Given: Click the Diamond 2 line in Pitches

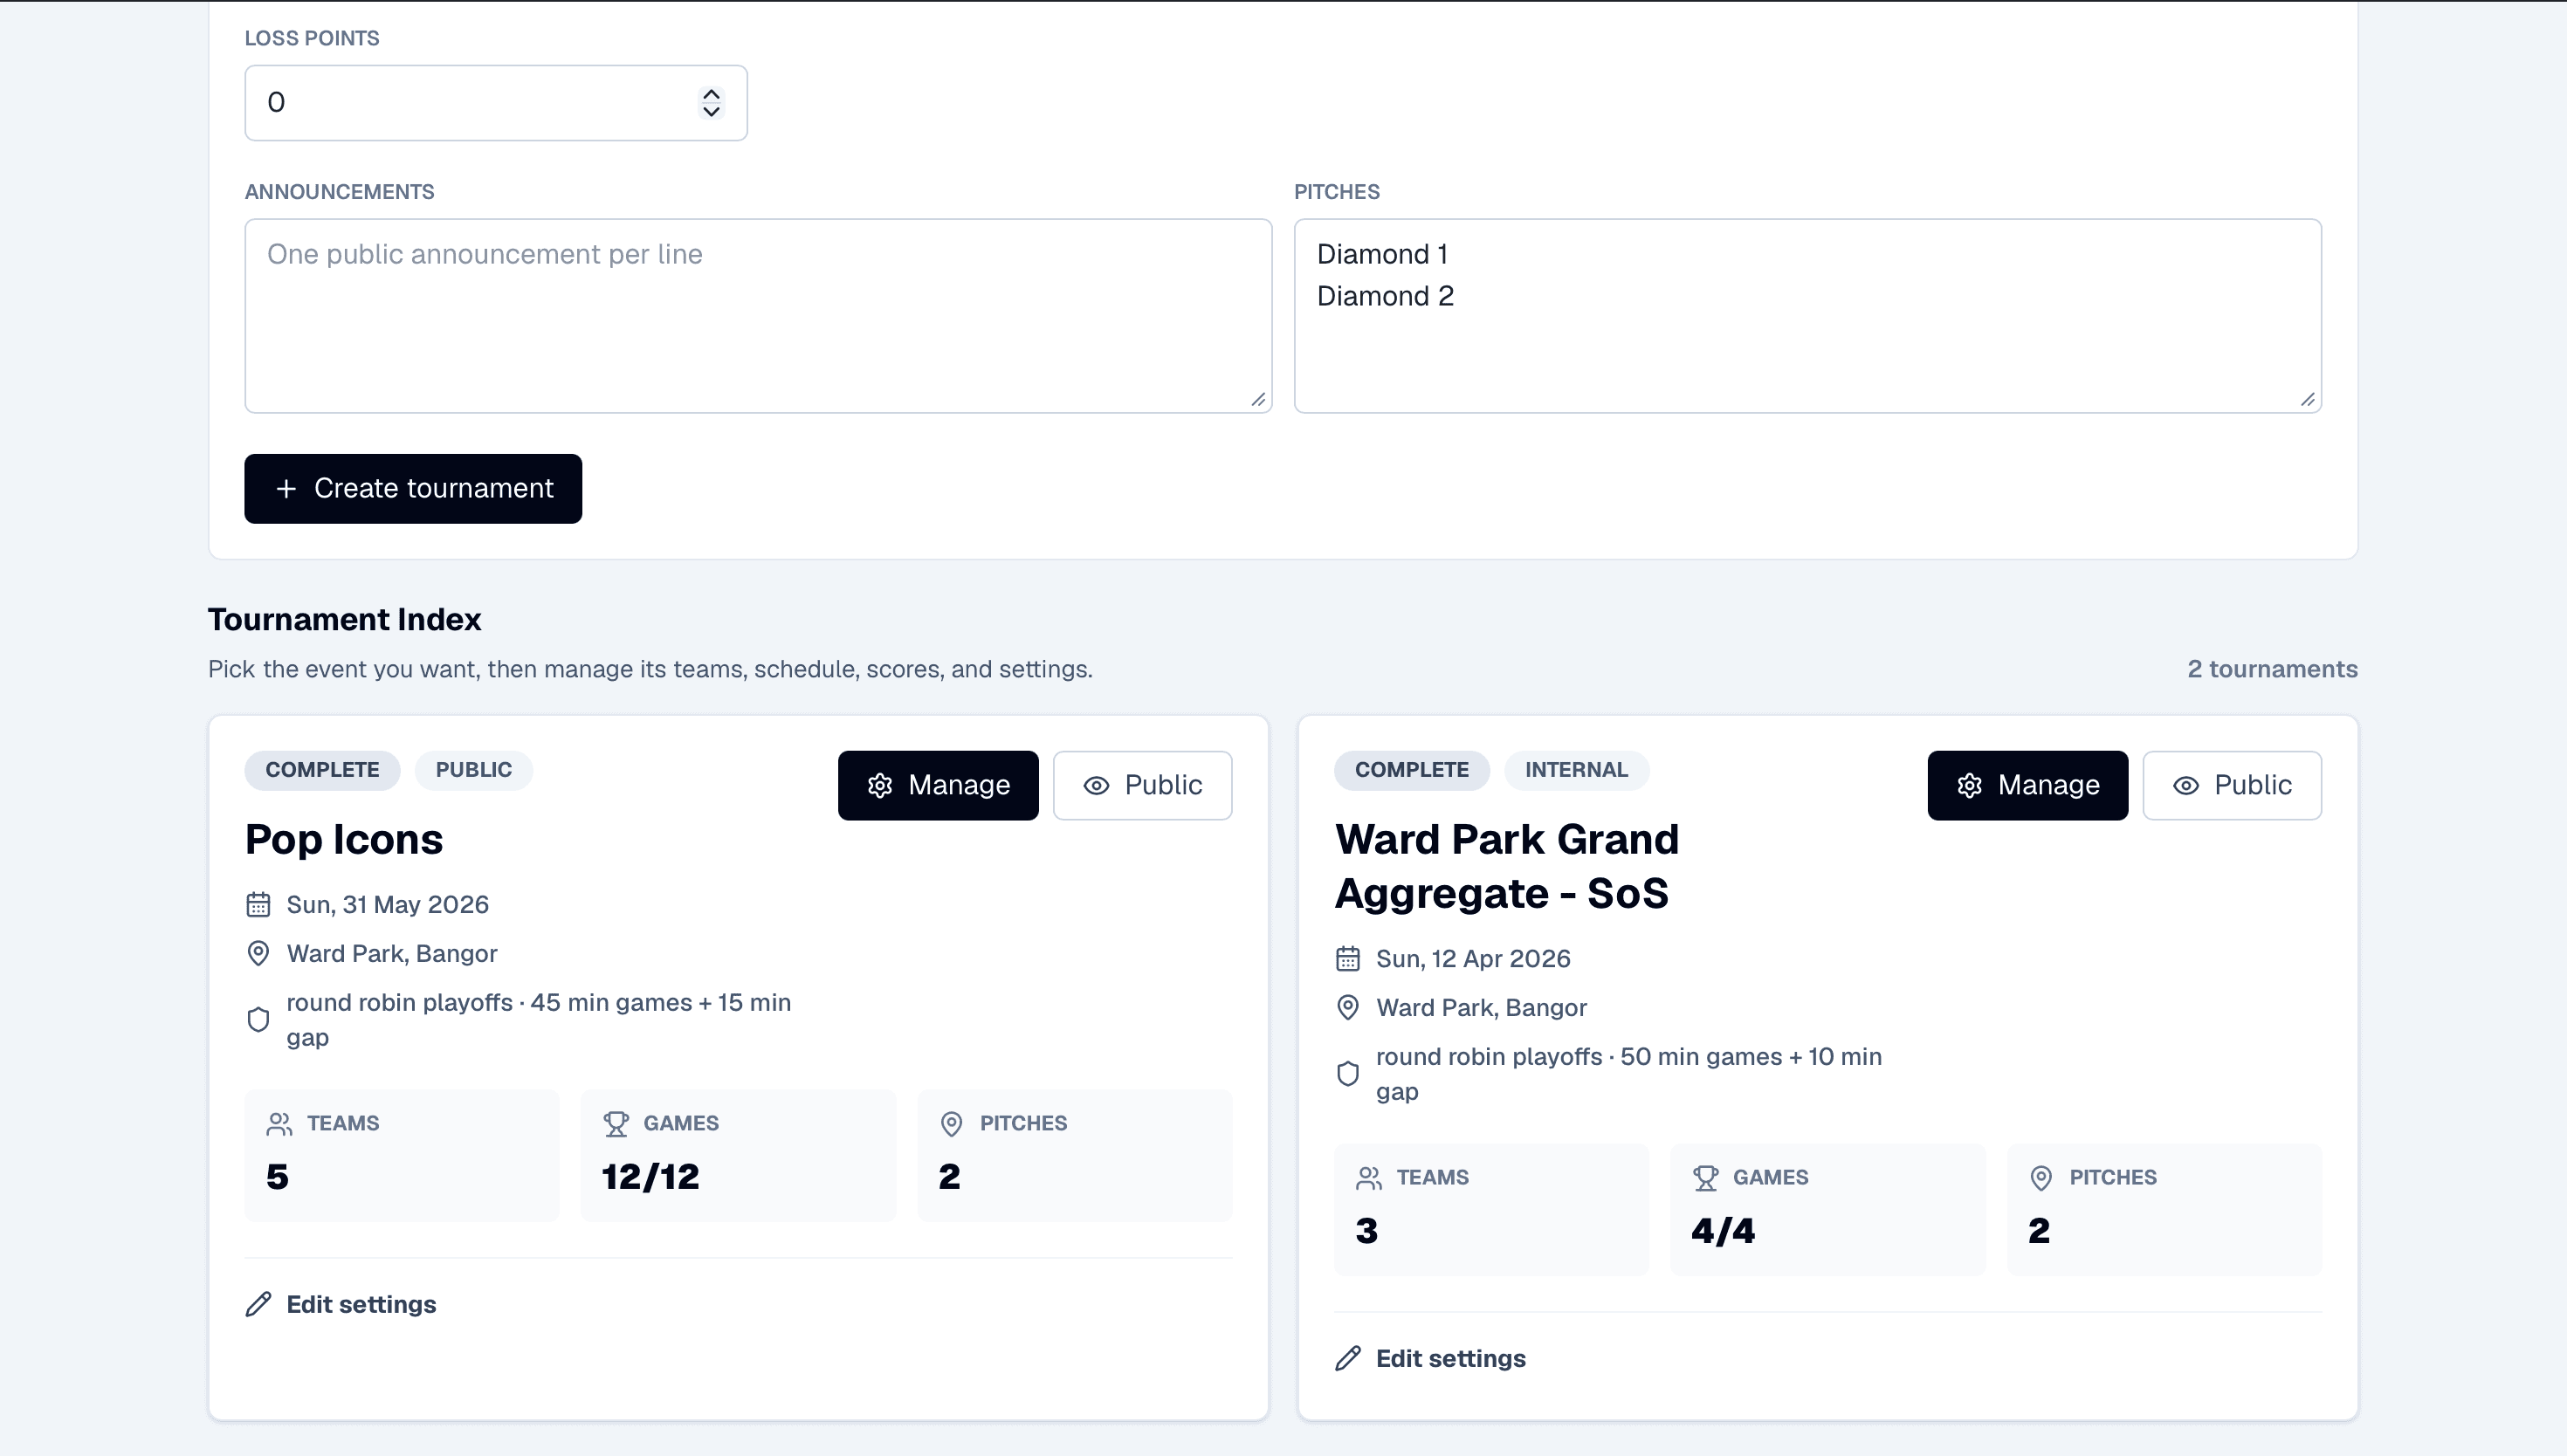Looking at the screenshot, I should (x=1385, y=296).
